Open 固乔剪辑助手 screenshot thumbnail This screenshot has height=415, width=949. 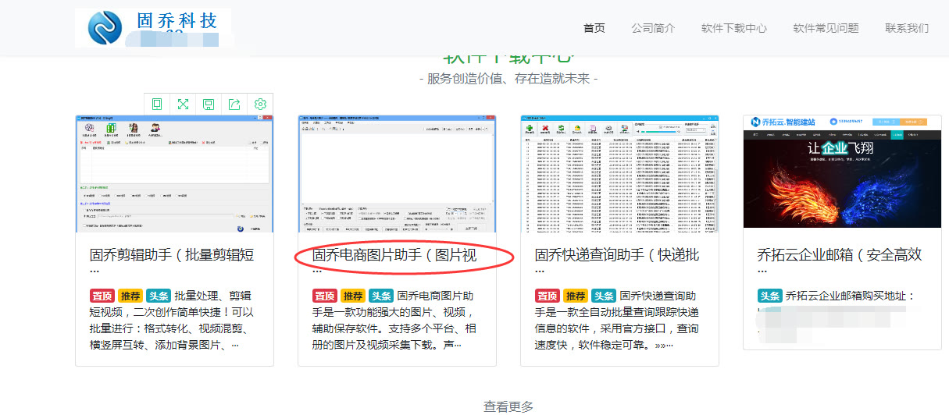[174, 173]
